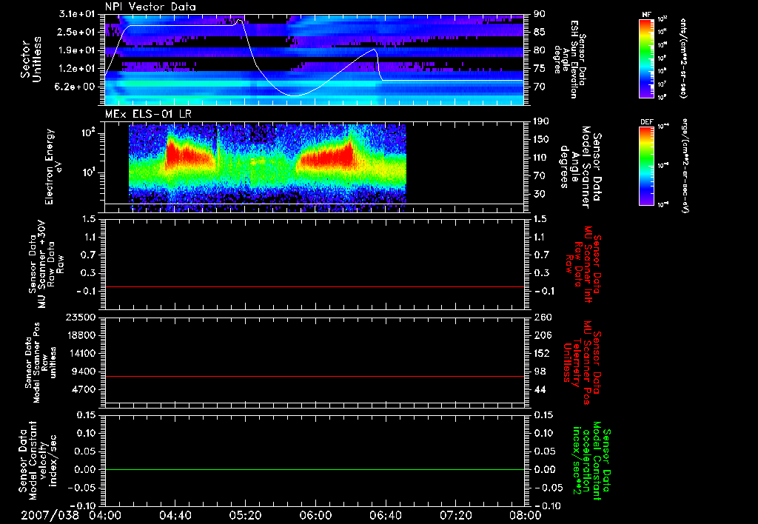Click the "75" sun elevation tick label
Viewport: 758px width, 524px height.
point(540,69)
